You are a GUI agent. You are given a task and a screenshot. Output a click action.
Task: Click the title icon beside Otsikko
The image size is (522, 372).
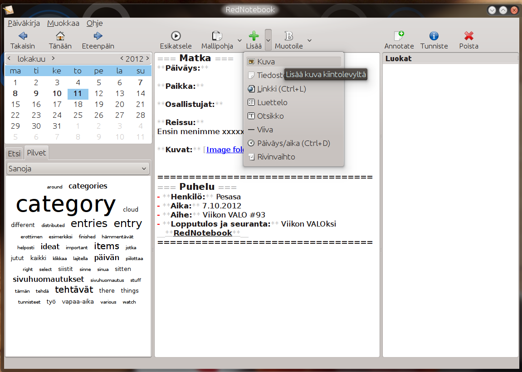251,116
